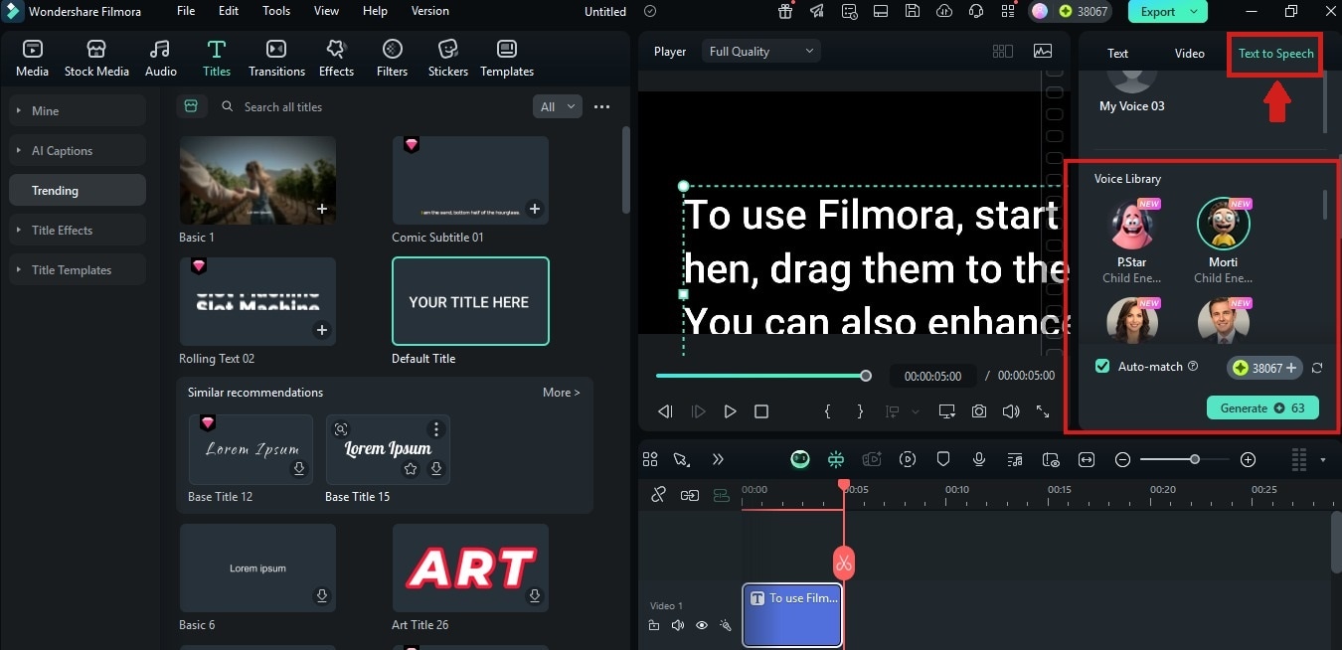Select the To use Film... title clip
Screen dimensions: 1342x650
(792, 614)
